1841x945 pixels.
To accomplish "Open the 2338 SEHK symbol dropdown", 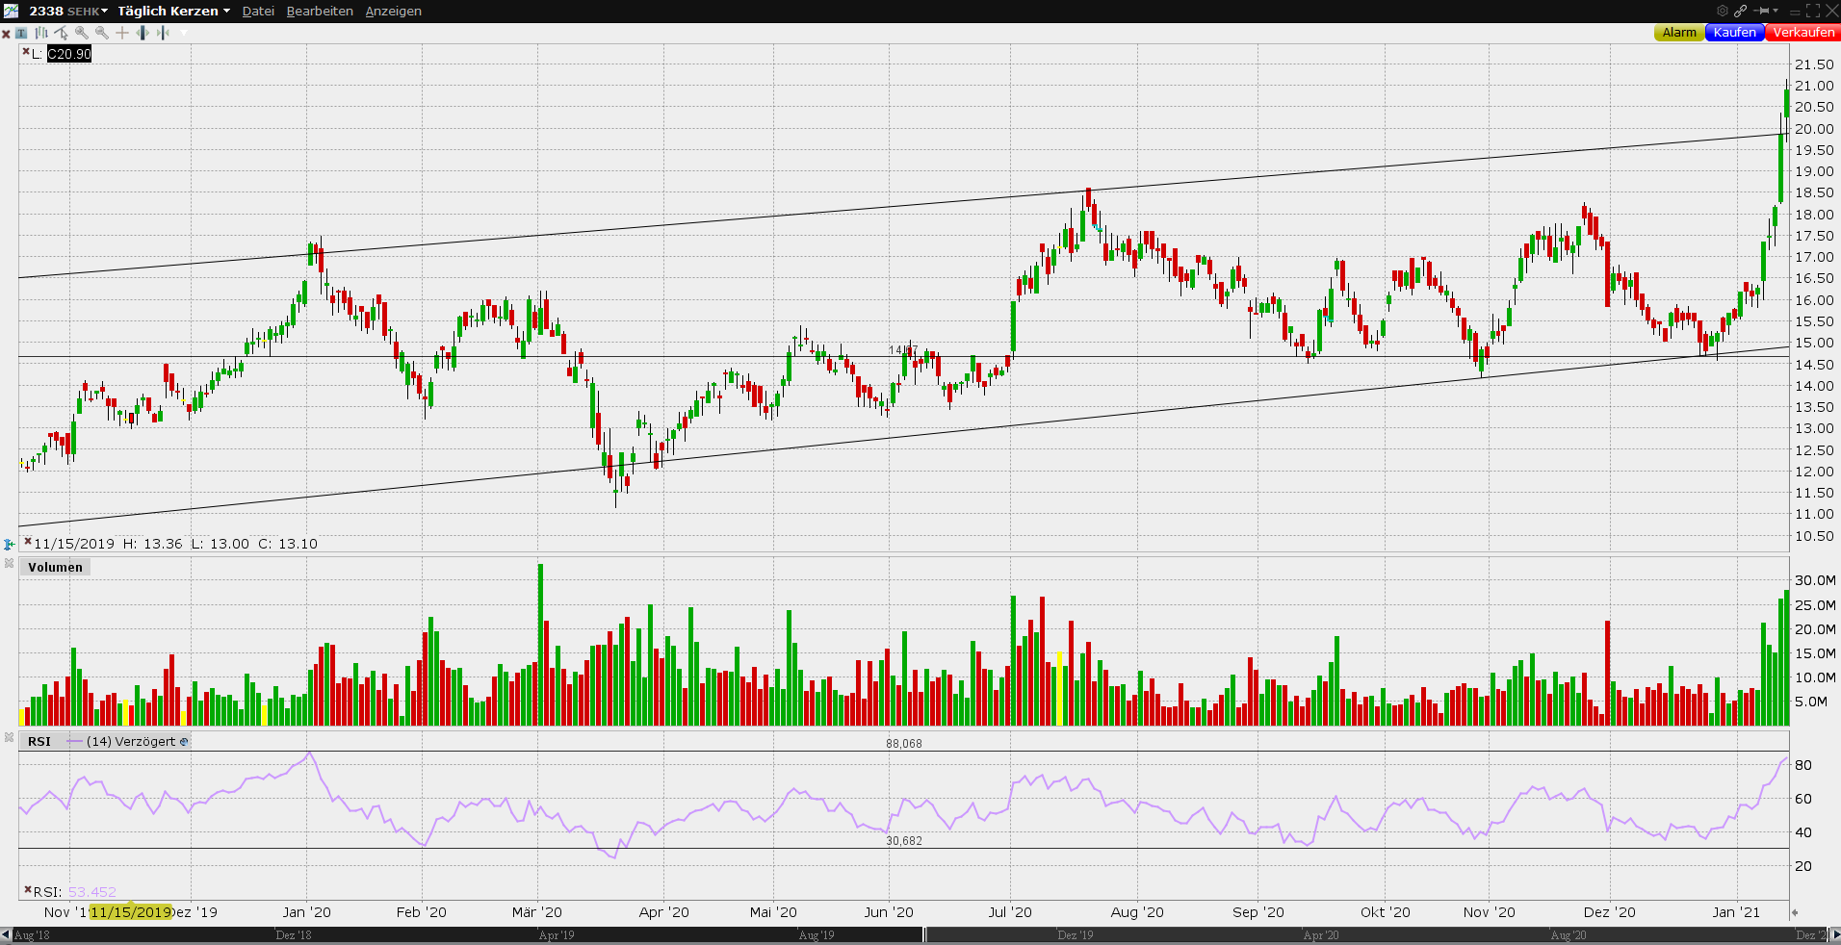I will (x=68, y=11).
